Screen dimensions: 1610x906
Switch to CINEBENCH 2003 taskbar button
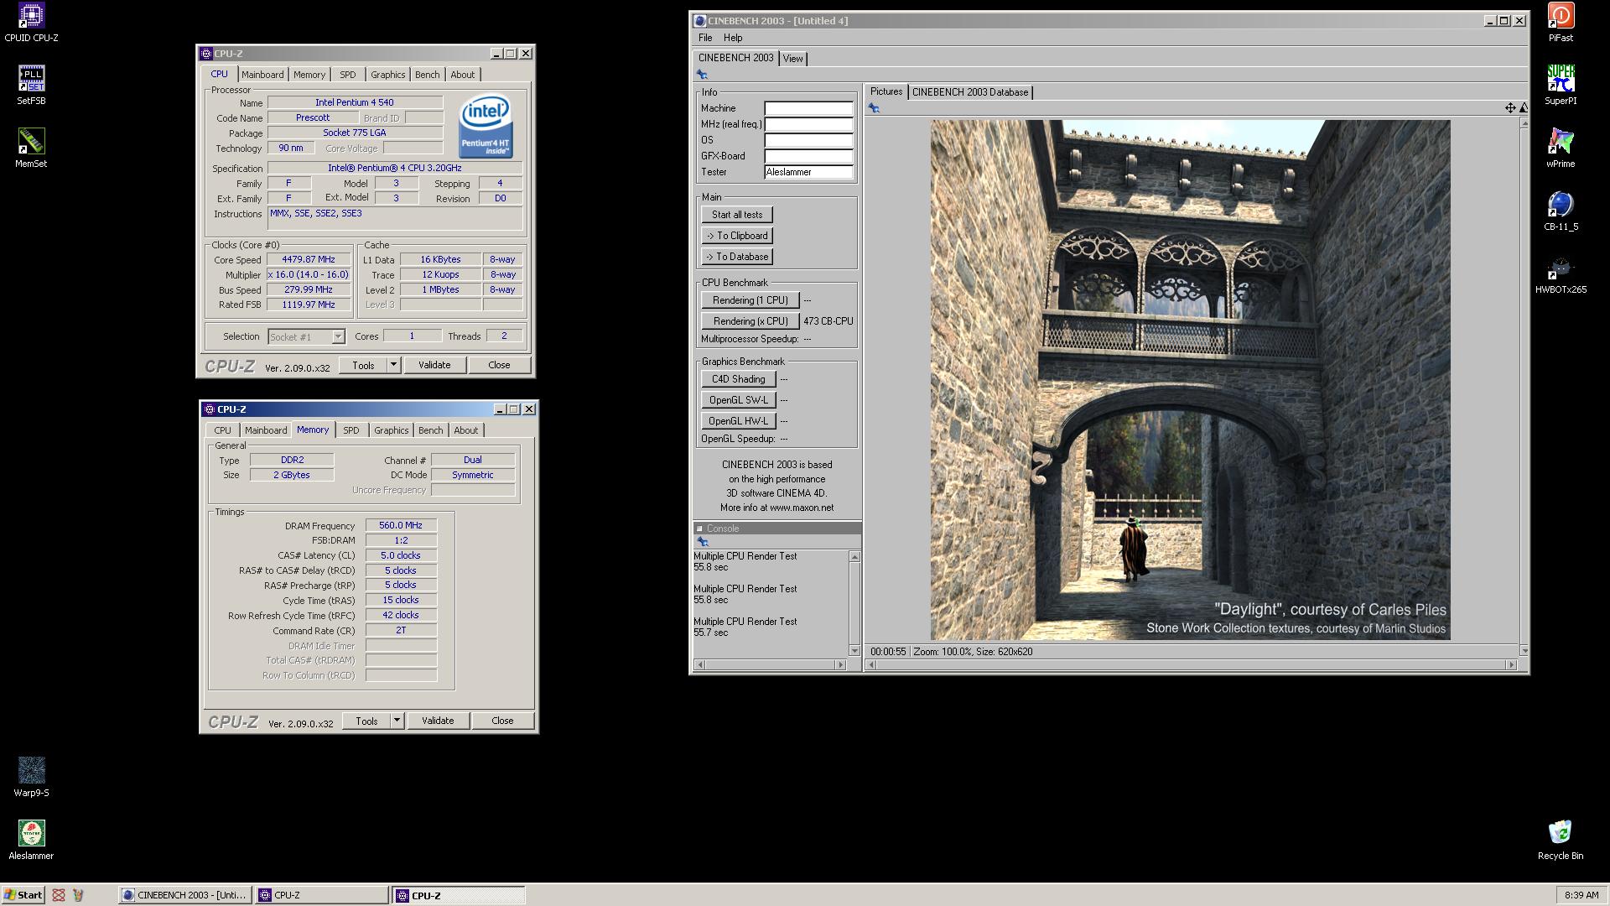[185, 895]
